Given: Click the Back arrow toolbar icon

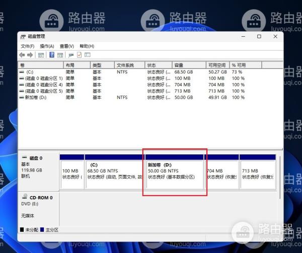Looking at the screenshot, I should tap(22, 55).
